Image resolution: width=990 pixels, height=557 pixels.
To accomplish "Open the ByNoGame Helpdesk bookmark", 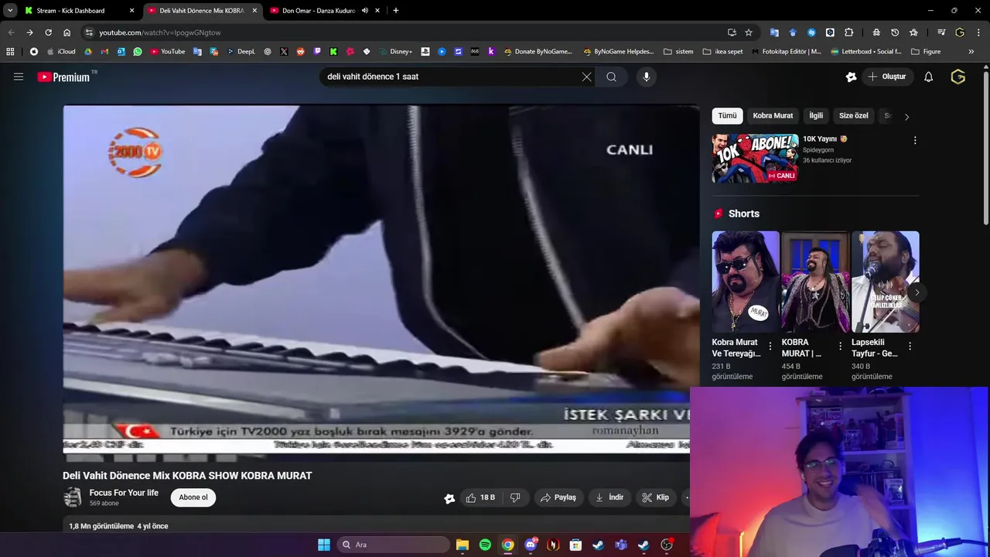I will click(x=618, y=52).
